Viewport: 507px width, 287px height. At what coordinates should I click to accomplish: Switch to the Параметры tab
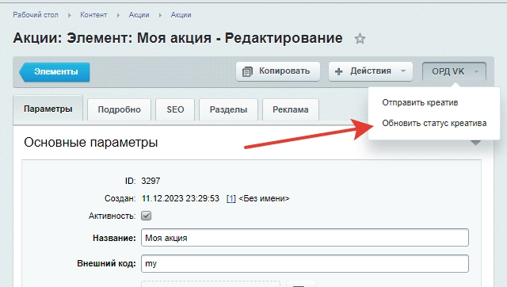click(48, 109)
